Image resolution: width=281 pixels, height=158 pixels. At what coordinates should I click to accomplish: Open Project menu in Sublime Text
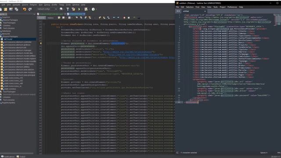point(223,7)
